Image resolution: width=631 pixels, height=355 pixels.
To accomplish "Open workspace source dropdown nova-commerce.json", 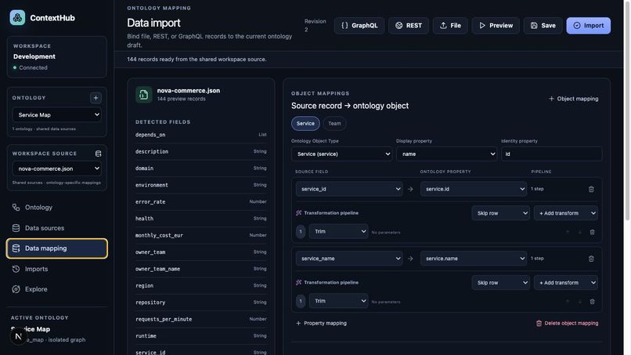I will pyautogui.click(x=56, y=168).
